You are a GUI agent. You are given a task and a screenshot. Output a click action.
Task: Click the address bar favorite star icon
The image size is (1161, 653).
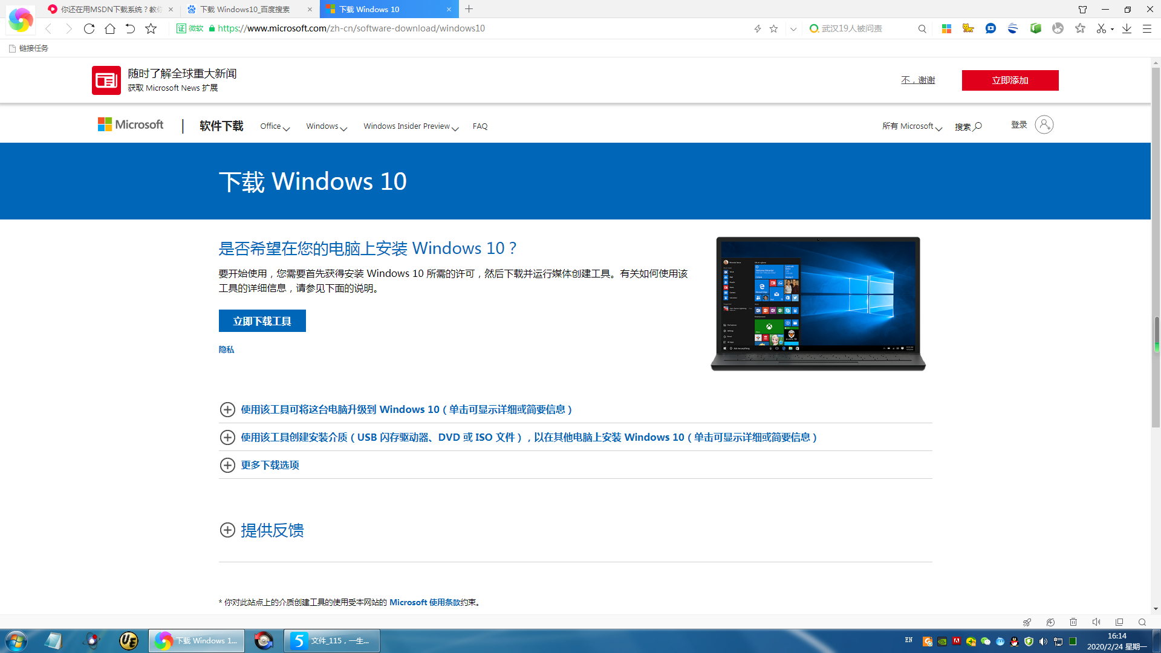click(773, 28)
